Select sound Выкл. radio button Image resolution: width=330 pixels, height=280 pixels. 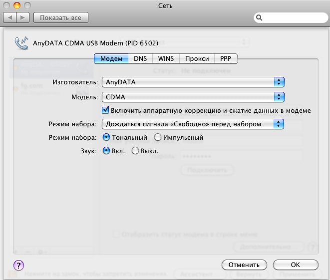tap(135, 151)
